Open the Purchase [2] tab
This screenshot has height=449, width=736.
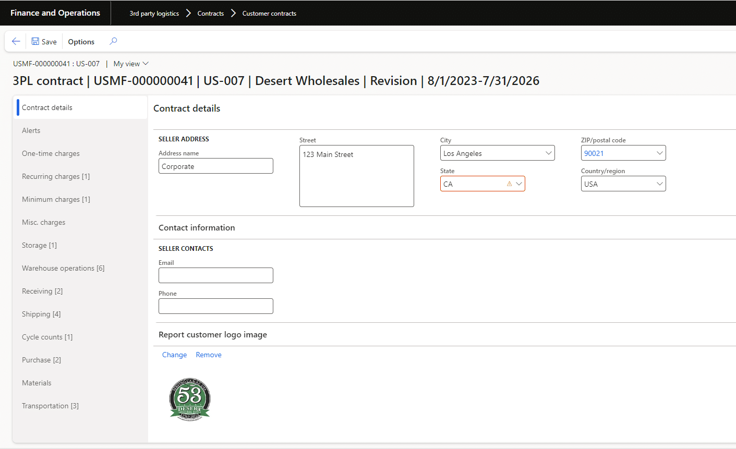point(80,360)
